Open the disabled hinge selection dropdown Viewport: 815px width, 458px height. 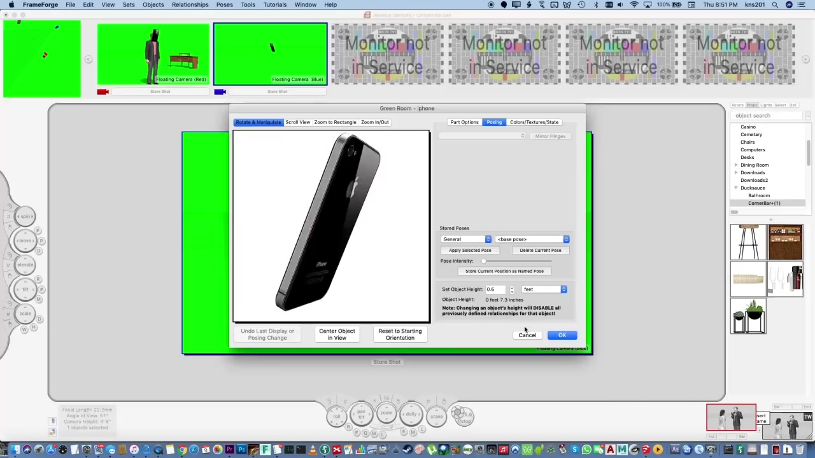pos(482,136)
